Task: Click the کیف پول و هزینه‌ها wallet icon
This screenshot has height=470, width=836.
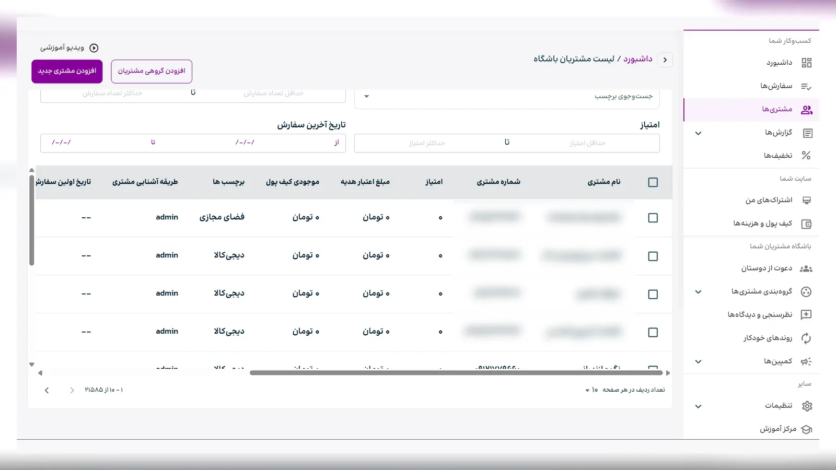Action: [807, 224]
